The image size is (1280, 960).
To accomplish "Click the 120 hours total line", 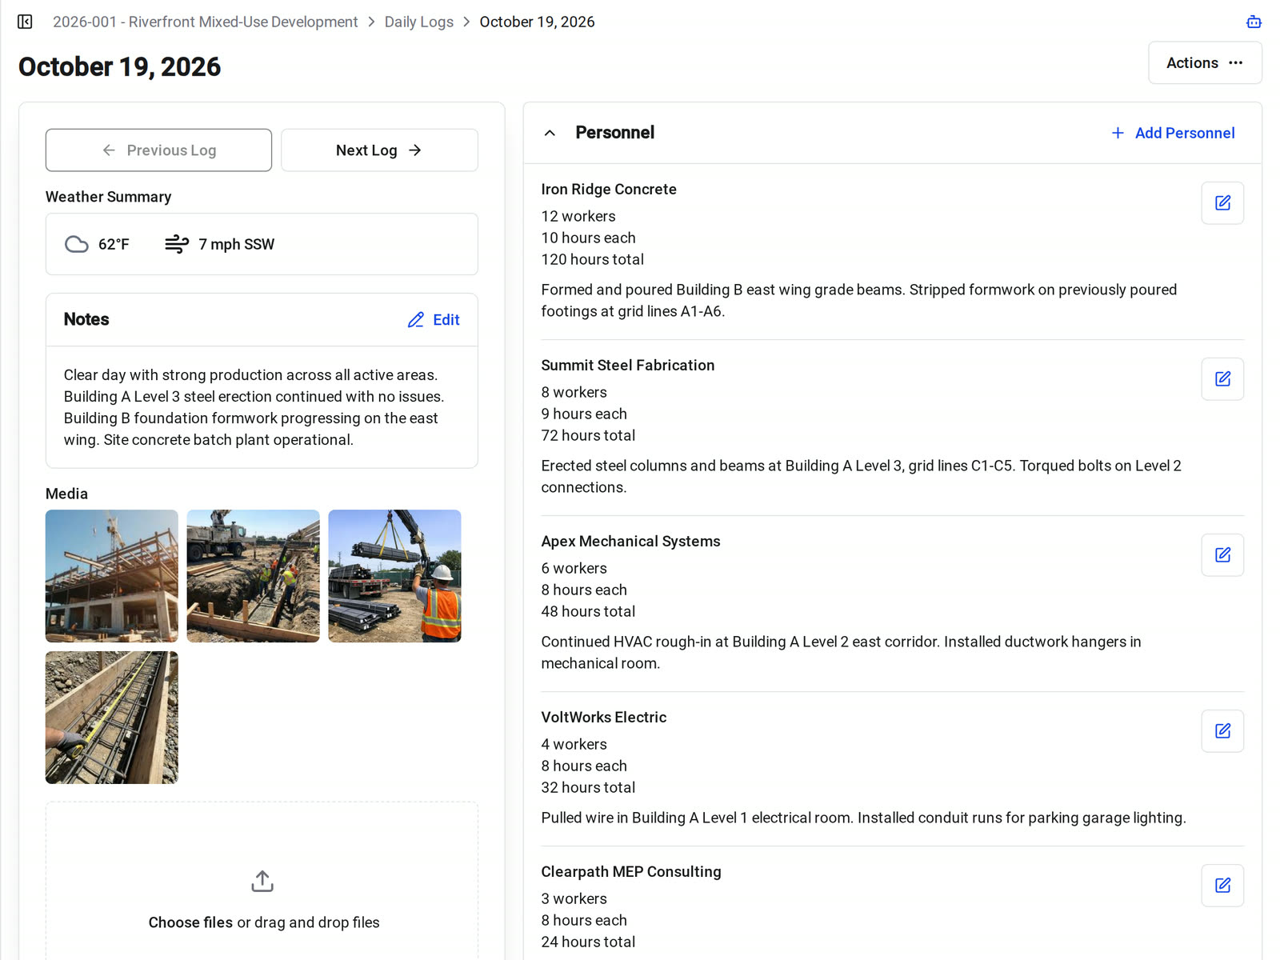I will [593, 259].
